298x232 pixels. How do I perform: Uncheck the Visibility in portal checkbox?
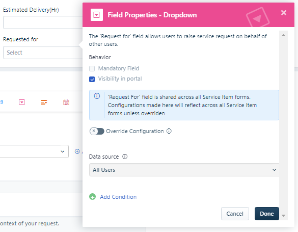92,79
